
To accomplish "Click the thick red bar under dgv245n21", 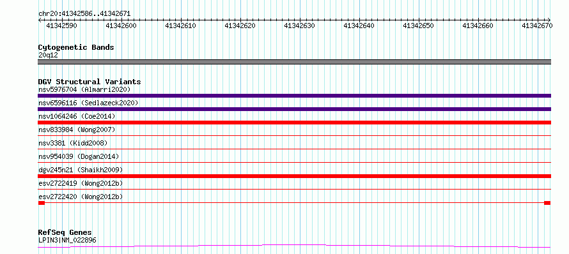I will tap(294, 176).
